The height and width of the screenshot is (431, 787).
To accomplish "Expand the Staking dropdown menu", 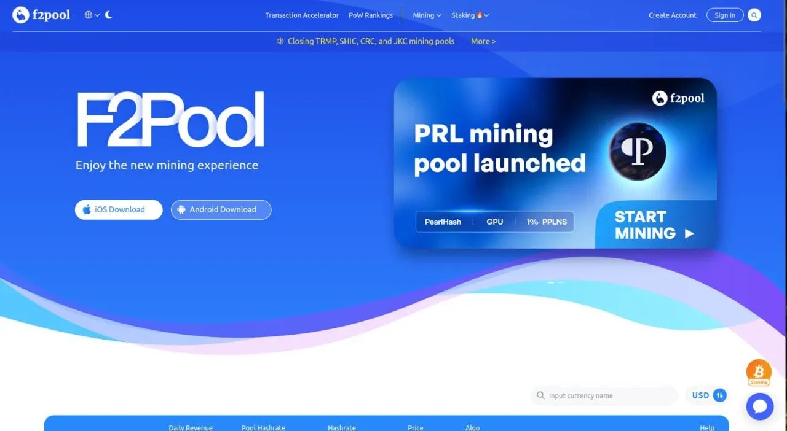I will click(x=470, y=15).
